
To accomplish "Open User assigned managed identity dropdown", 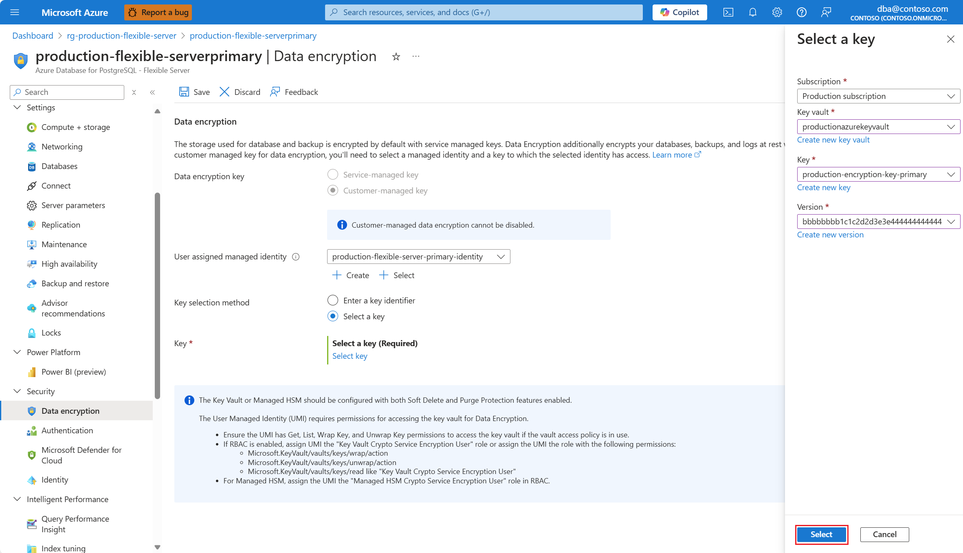I will tap(418, 257).
